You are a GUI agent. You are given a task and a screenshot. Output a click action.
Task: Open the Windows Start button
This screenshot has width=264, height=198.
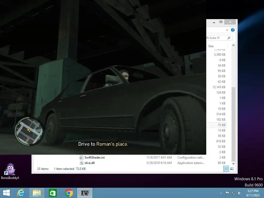click(6, 193)
